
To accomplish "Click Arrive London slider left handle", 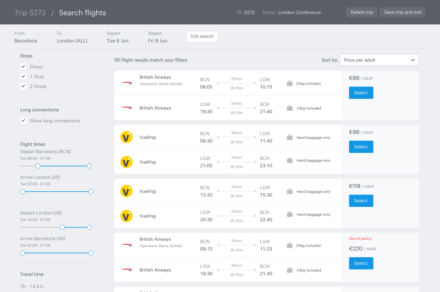I will 23,192.
